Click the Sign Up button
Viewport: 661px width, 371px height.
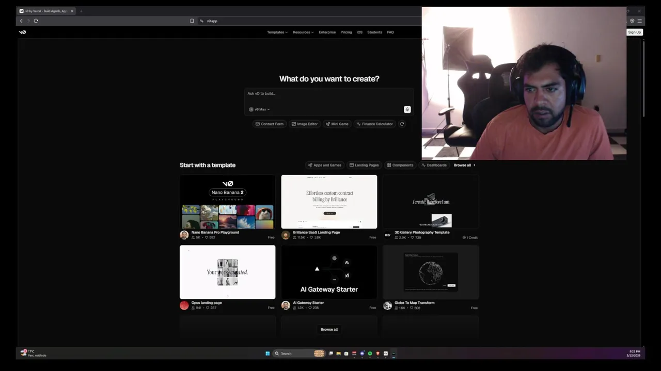point(634,32)
